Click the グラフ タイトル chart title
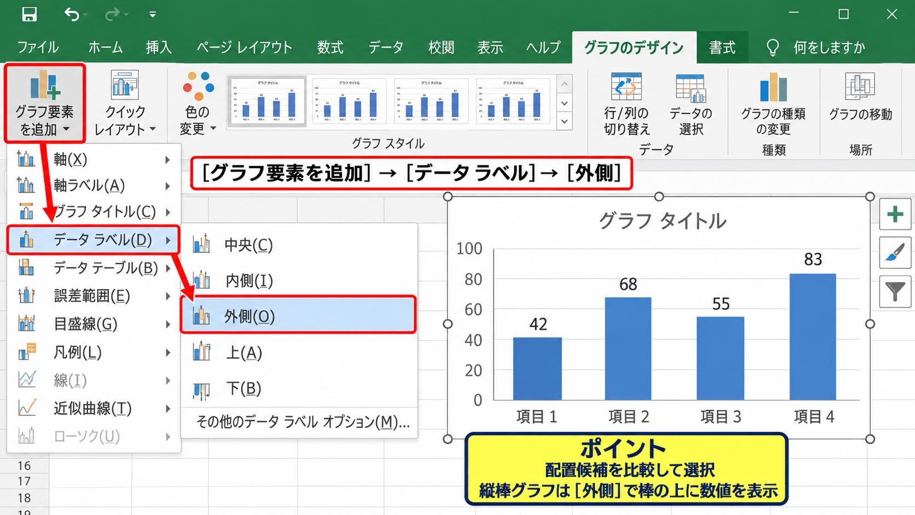Viewport: 915px width, 515px height. [x=662, y=221]
